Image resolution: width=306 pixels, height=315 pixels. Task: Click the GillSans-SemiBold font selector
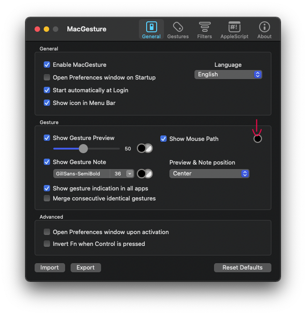point(82,174)
